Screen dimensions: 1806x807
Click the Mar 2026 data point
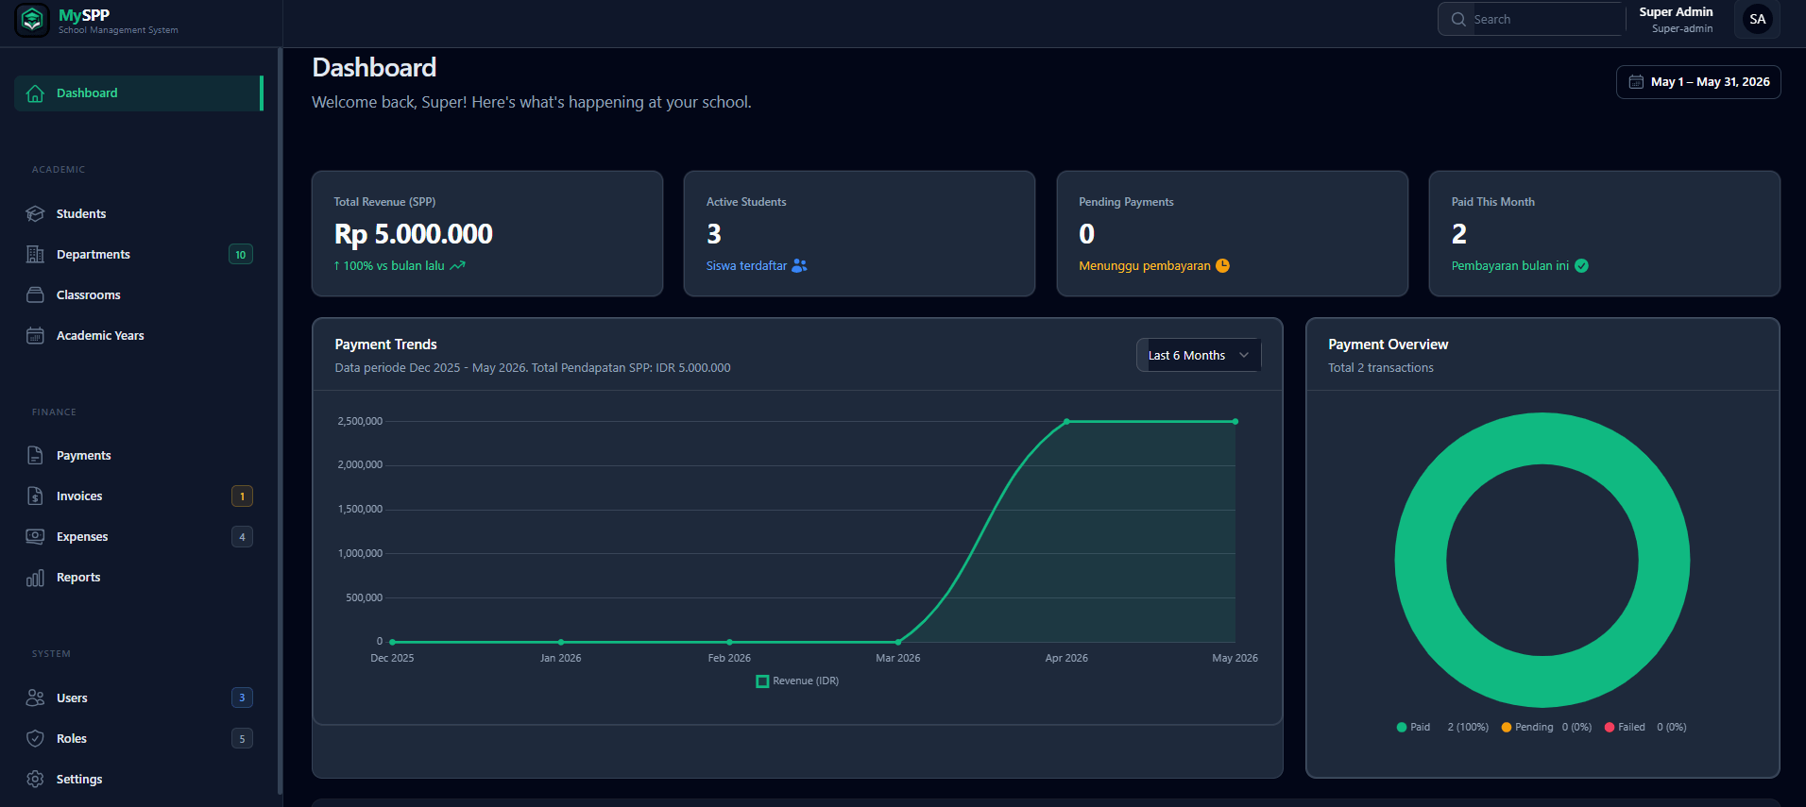pyautogui.click(x=898, y=642)
